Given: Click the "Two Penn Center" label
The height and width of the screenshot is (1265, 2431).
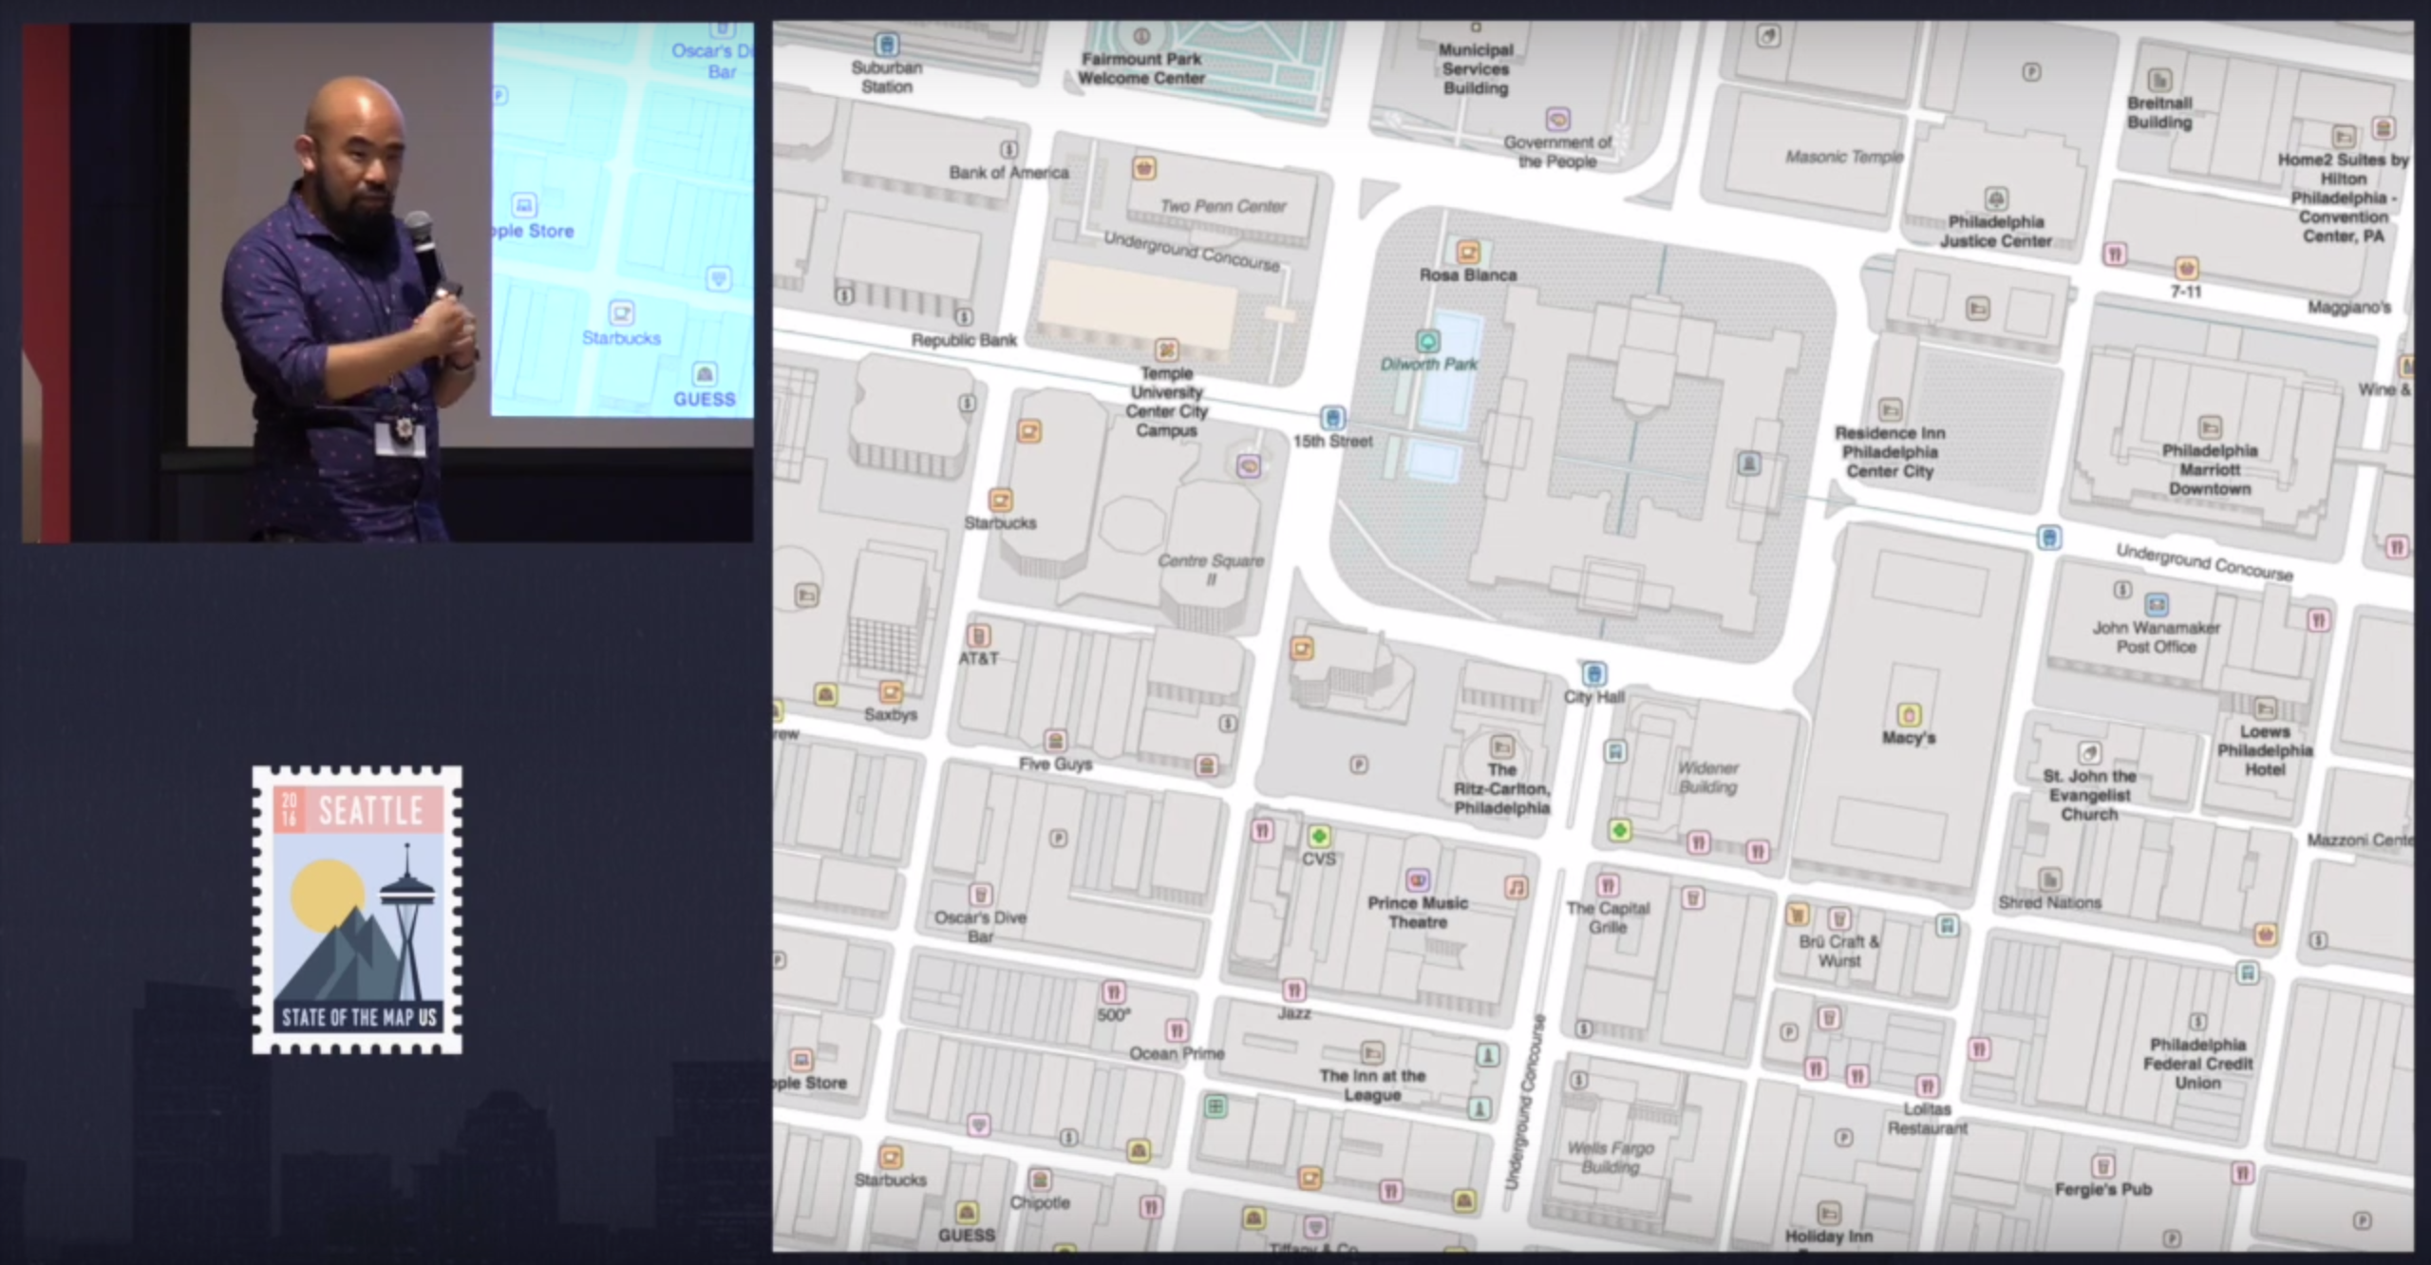Looking at the screenshot, I should point(1223,206).
